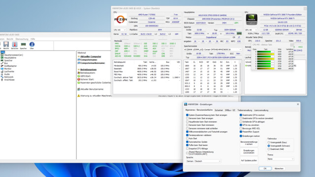Click the Speicher memory chip toolbar icon

[x=23, y=44]
